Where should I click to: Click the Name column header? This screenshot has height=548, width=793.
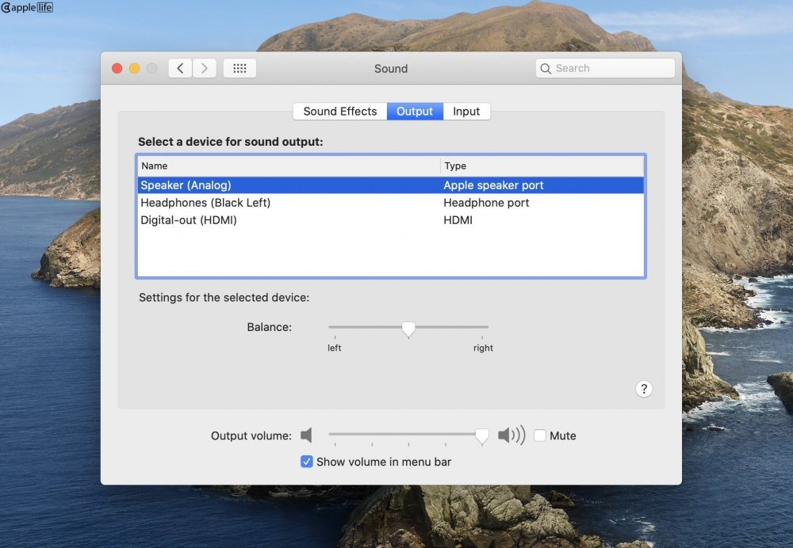click(289, 166)
